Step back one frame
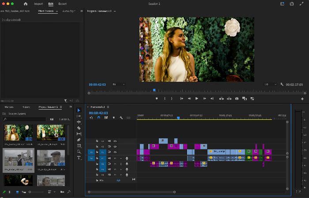Viewport: 309px width, 198px height. (x=189, y=99)
